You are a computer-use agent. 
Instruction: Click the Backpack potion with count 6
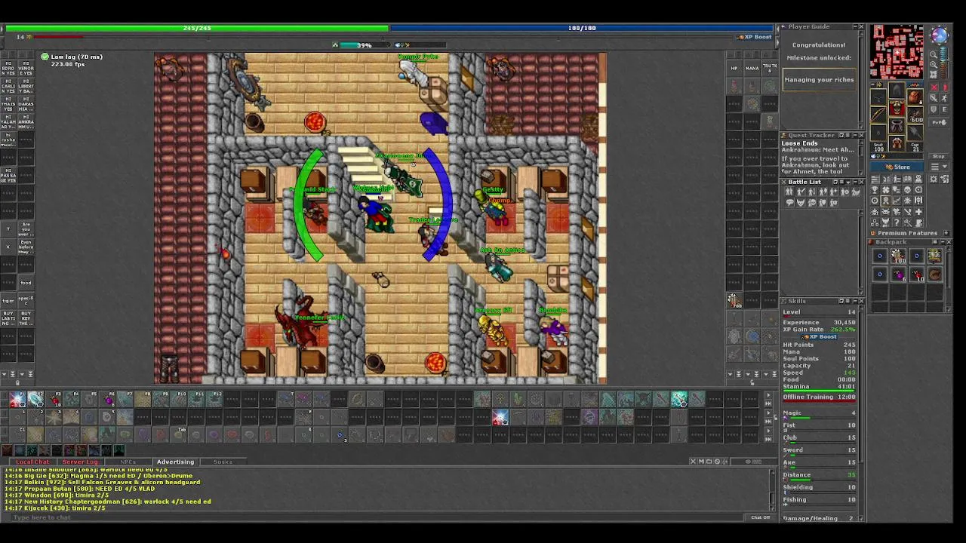(898, 274)
